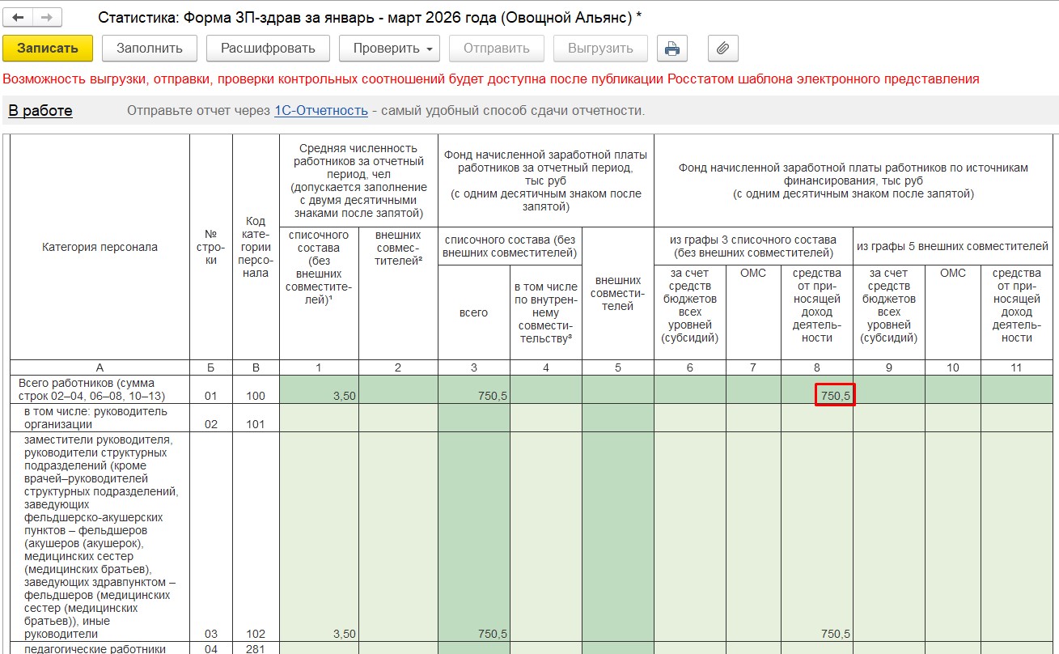
Task: Select row 01 column 8 cell 750,5
Action: (x=834, y=396)
